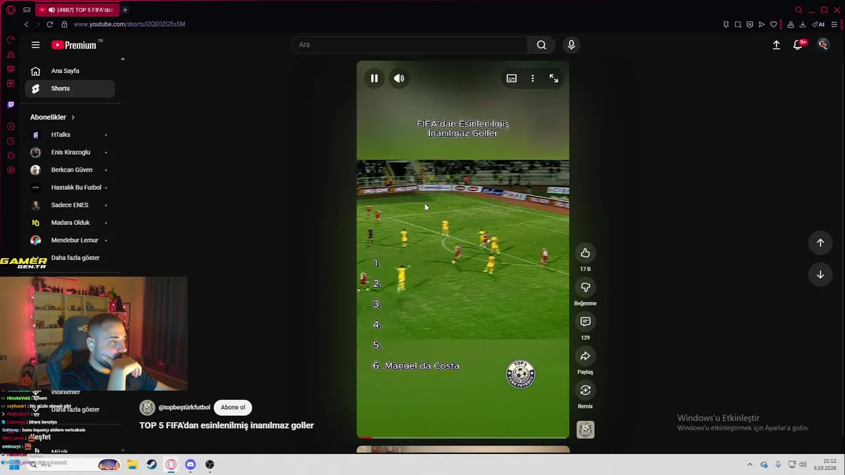The width and height of the screenshot is (845, 475).
Task: Open File Explorer from the taskbar
Action: click(x=132, y=464)
